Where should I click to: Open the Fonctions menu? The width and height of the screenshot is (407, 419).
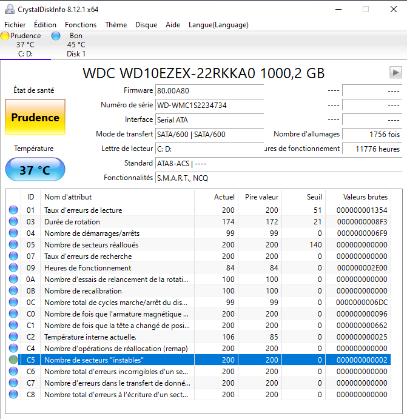point(81,25)
